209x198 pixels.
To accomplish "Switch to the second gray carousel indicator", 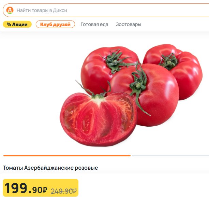I will [170, 156].
